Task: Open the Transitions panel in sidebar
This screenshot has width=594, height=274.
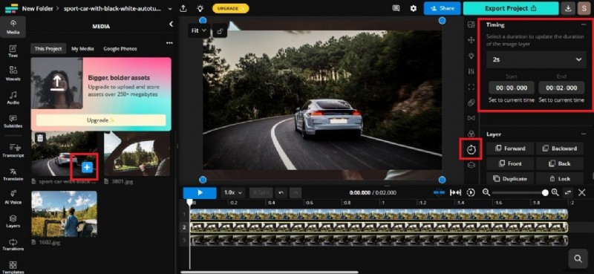Action: (13, 244)
